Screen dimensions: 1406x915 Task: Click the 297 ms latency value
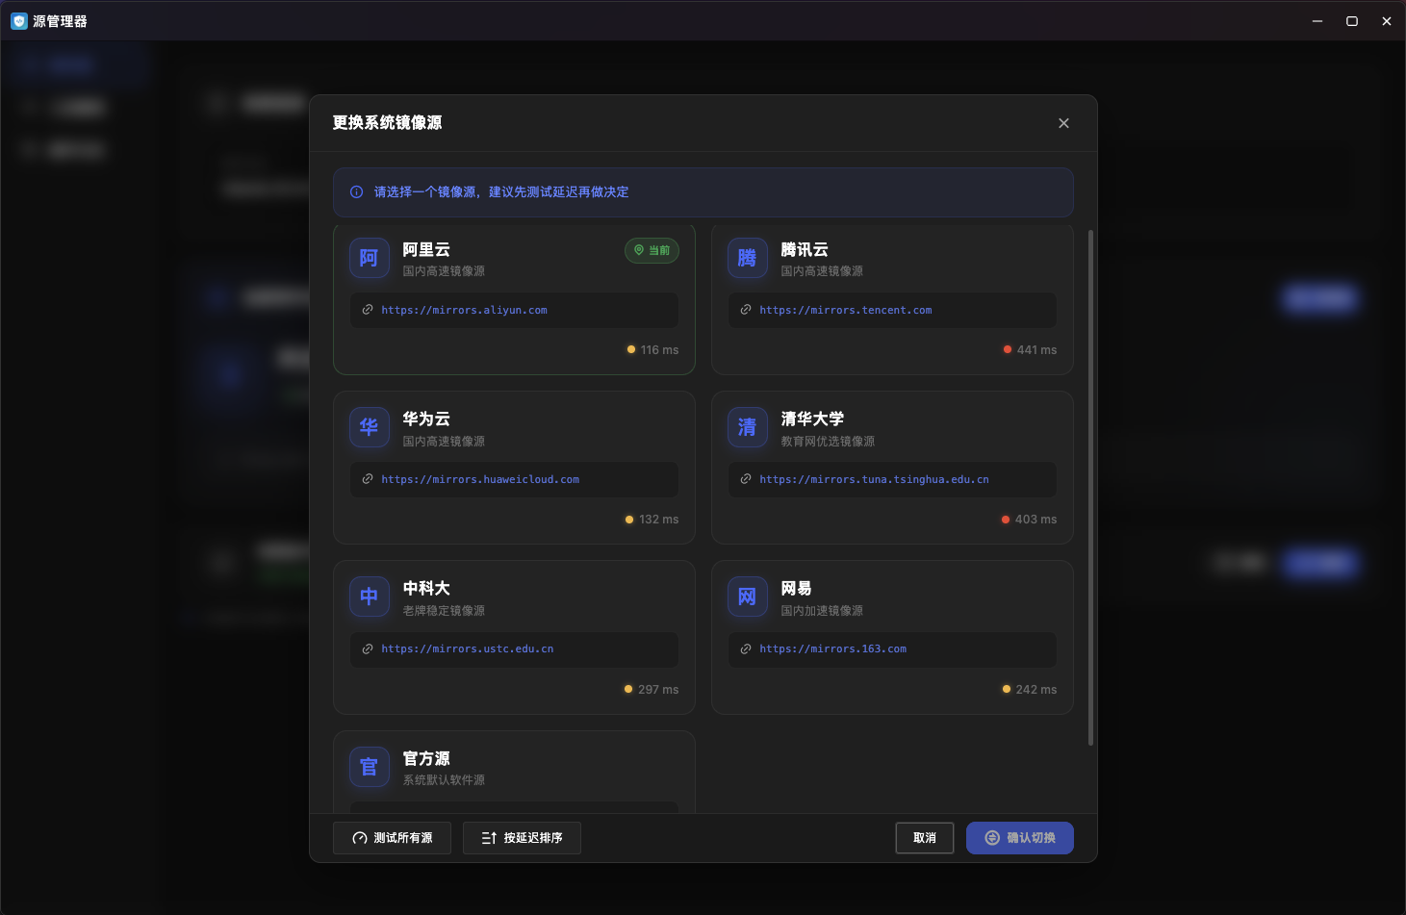click(x=658, y=689)
